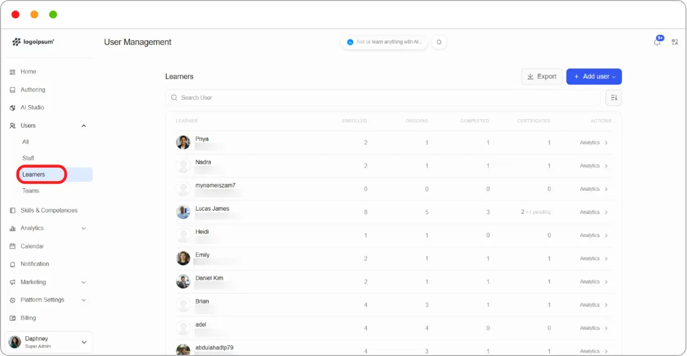The height and width of the screenshot is (356, 687).
Task: Click the Authoring sidebar icon
Action: click(12, 90)
